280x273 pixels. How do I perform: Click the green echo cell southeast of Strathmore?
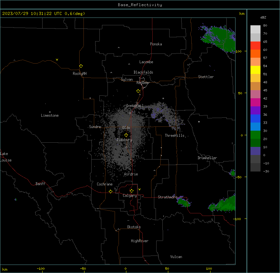(x=184, y=202)
